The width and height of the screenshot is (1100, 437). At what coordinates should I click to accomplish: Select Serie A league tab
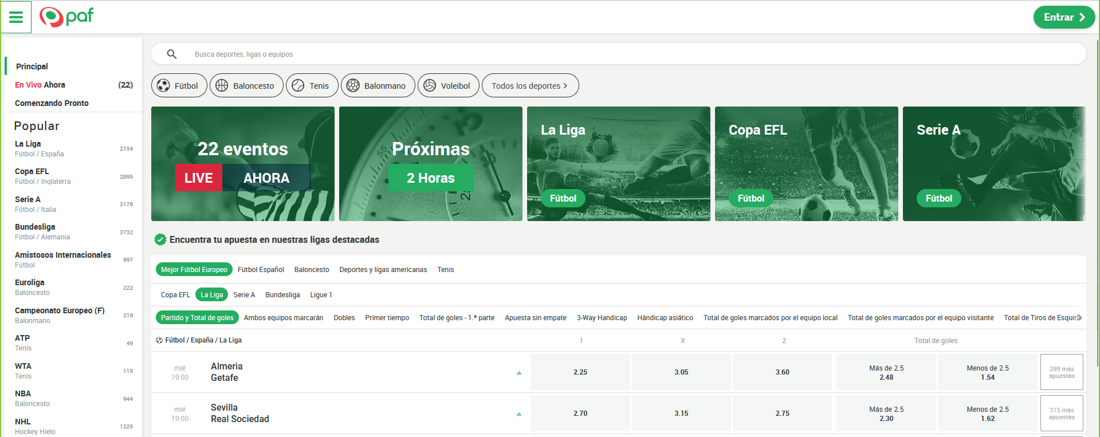pos(244,294)
